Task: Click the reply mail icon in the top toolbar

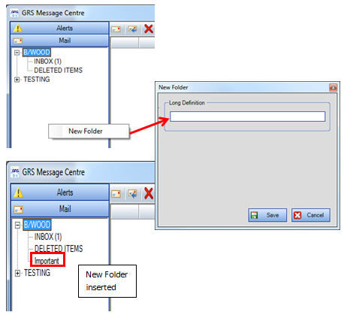Action: click(132, 29)
